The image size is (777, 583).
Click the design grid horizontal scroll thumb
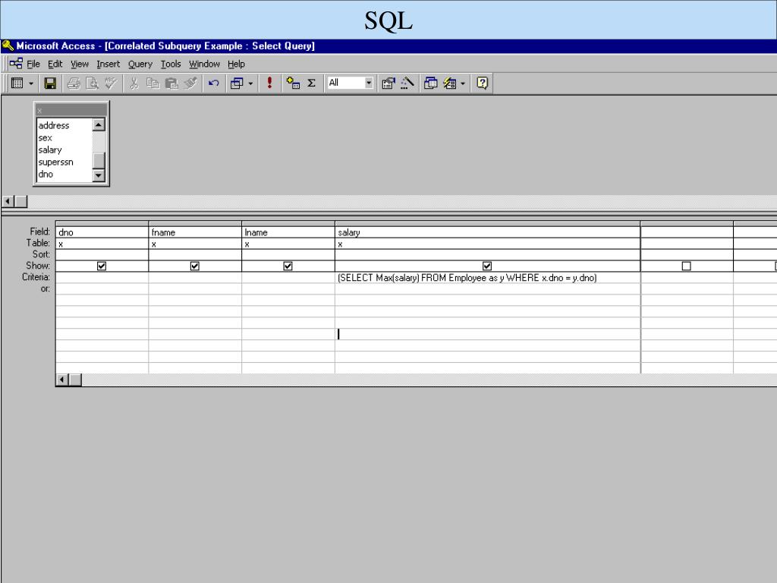point(75,380)
